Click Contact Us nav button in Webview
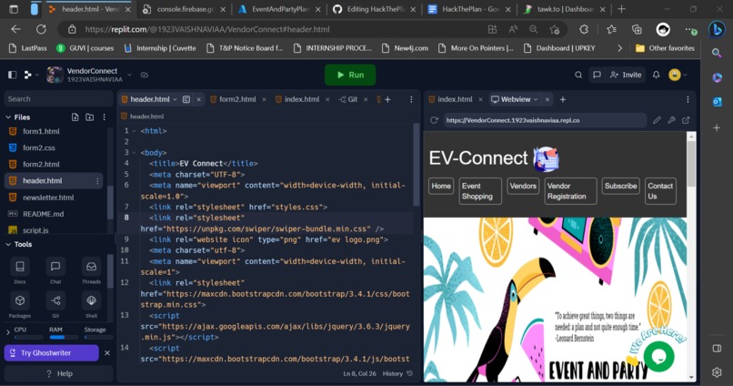Image resolution: width=733 pixels, height=386 pixels. coord(660,191)
